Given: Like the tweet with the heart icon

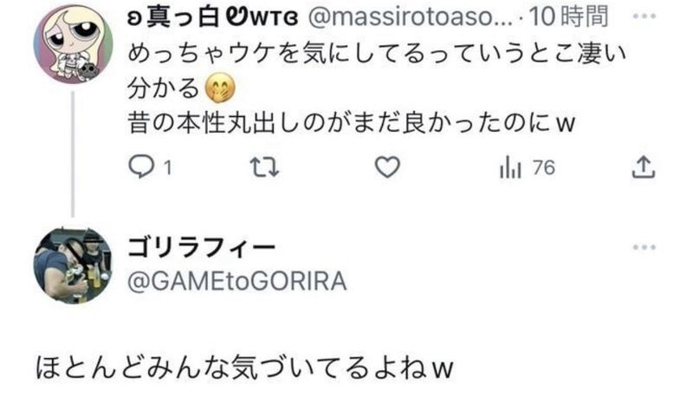Looking at the screenshot, I should click(x=387, y=167).
